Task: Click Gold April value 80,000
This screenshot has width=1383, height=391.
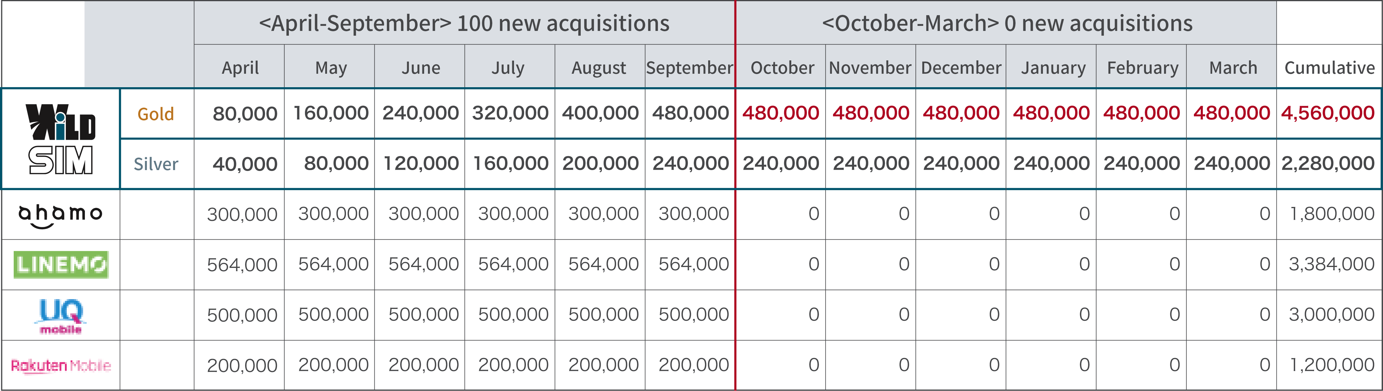Action: (x=245, y=114)
